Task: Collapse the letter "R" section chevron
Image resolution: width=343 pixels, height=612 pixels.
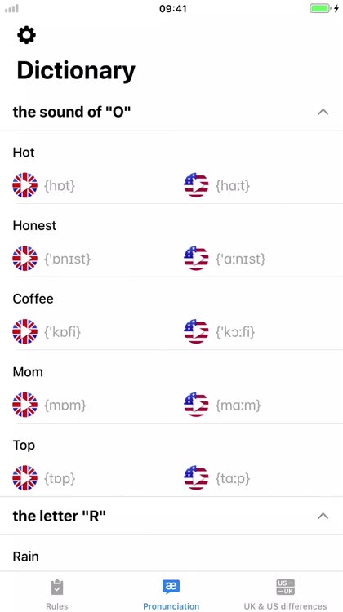Action: click(323, 516)
